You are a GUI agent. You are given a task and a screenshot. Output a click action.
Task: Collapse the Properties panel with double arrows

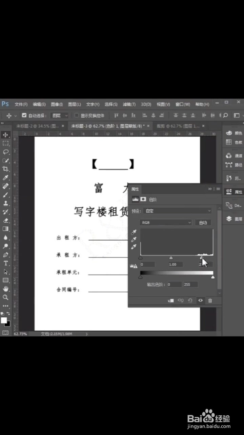point(210,189)
